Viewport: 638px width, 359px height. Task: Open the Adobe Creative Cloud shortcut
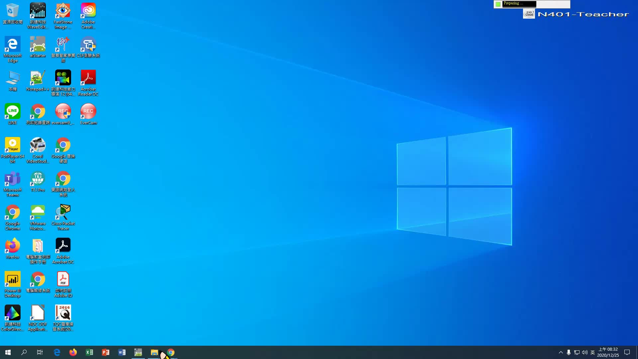coord(88,16)
